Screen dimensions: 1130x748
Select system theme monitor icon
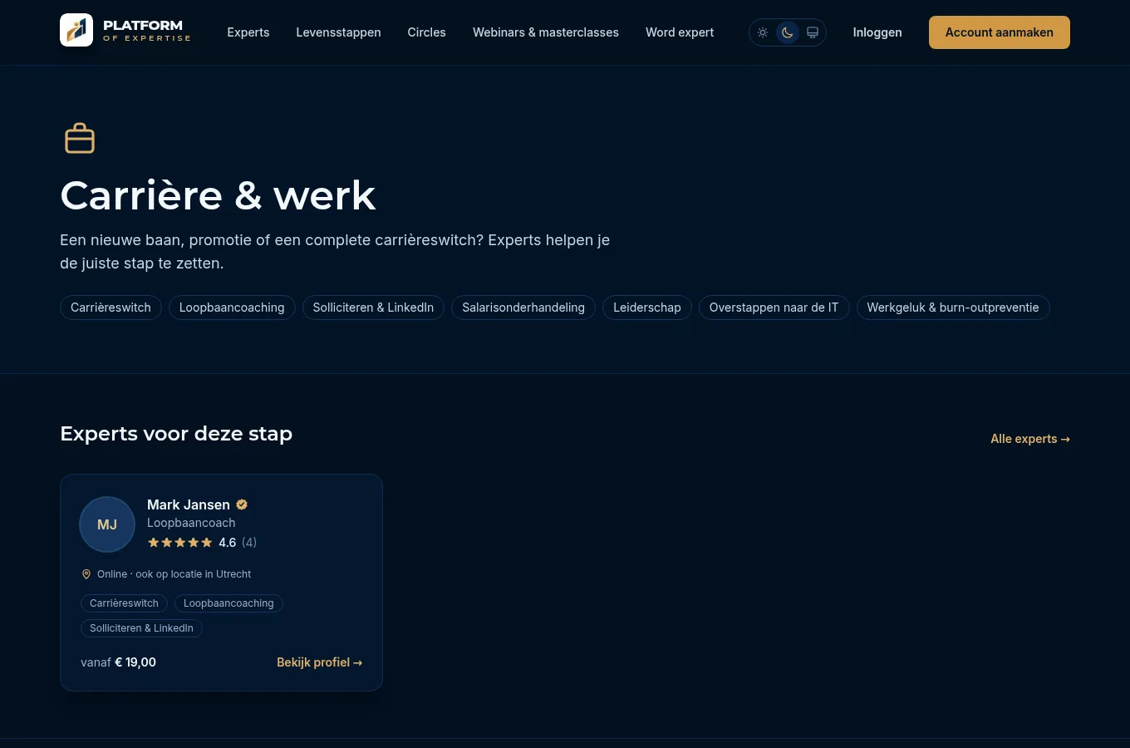click(x=813, y=32)
